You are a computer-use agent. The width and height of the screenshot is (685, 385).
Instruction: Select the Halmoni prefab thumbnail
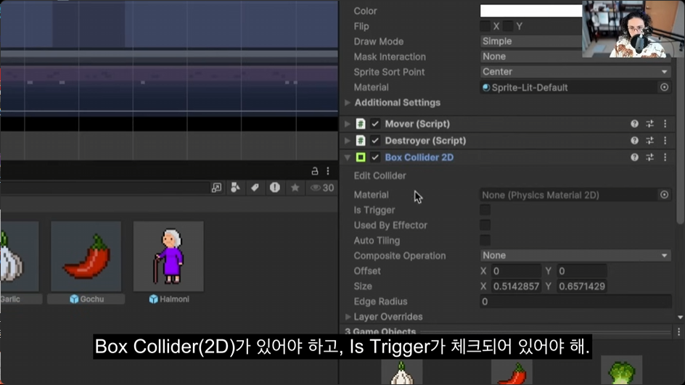click(168, 256)
